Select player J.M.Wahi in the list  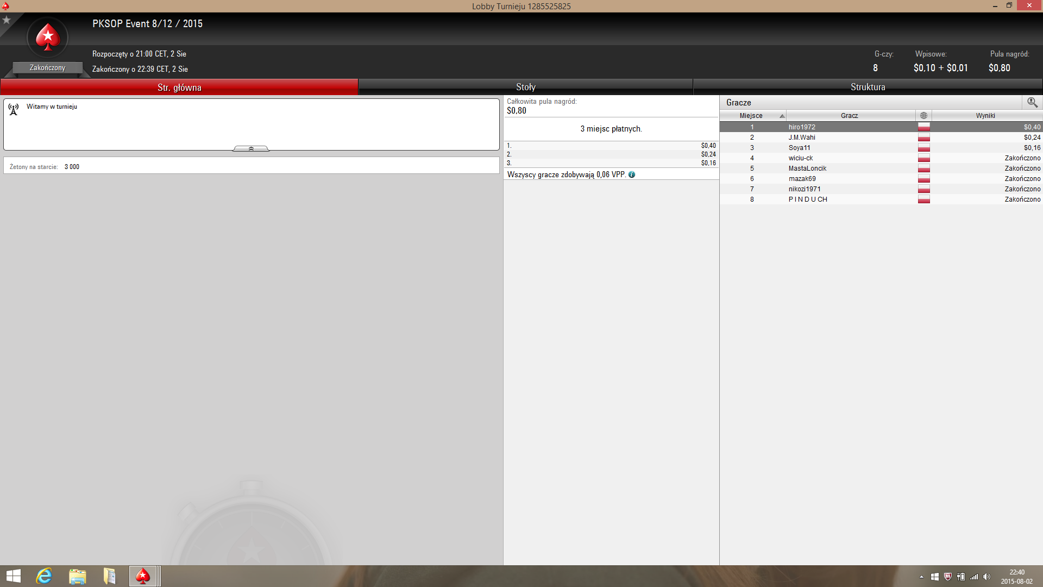point(881,138)
